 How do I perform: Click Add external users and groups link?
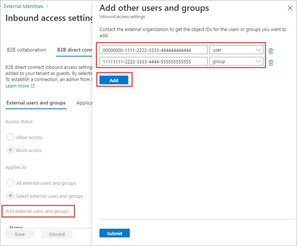point(37,211)
